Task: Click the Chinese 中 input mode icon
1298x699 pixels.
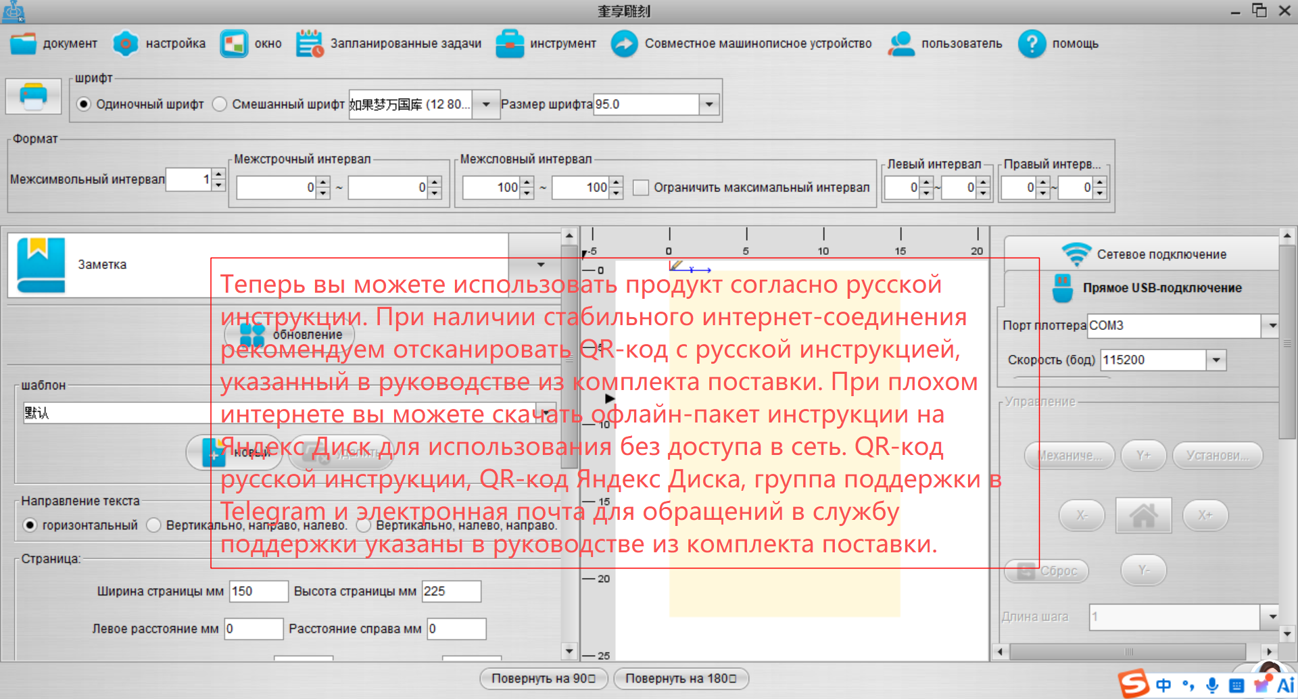Action: (x=1163, y=685)
